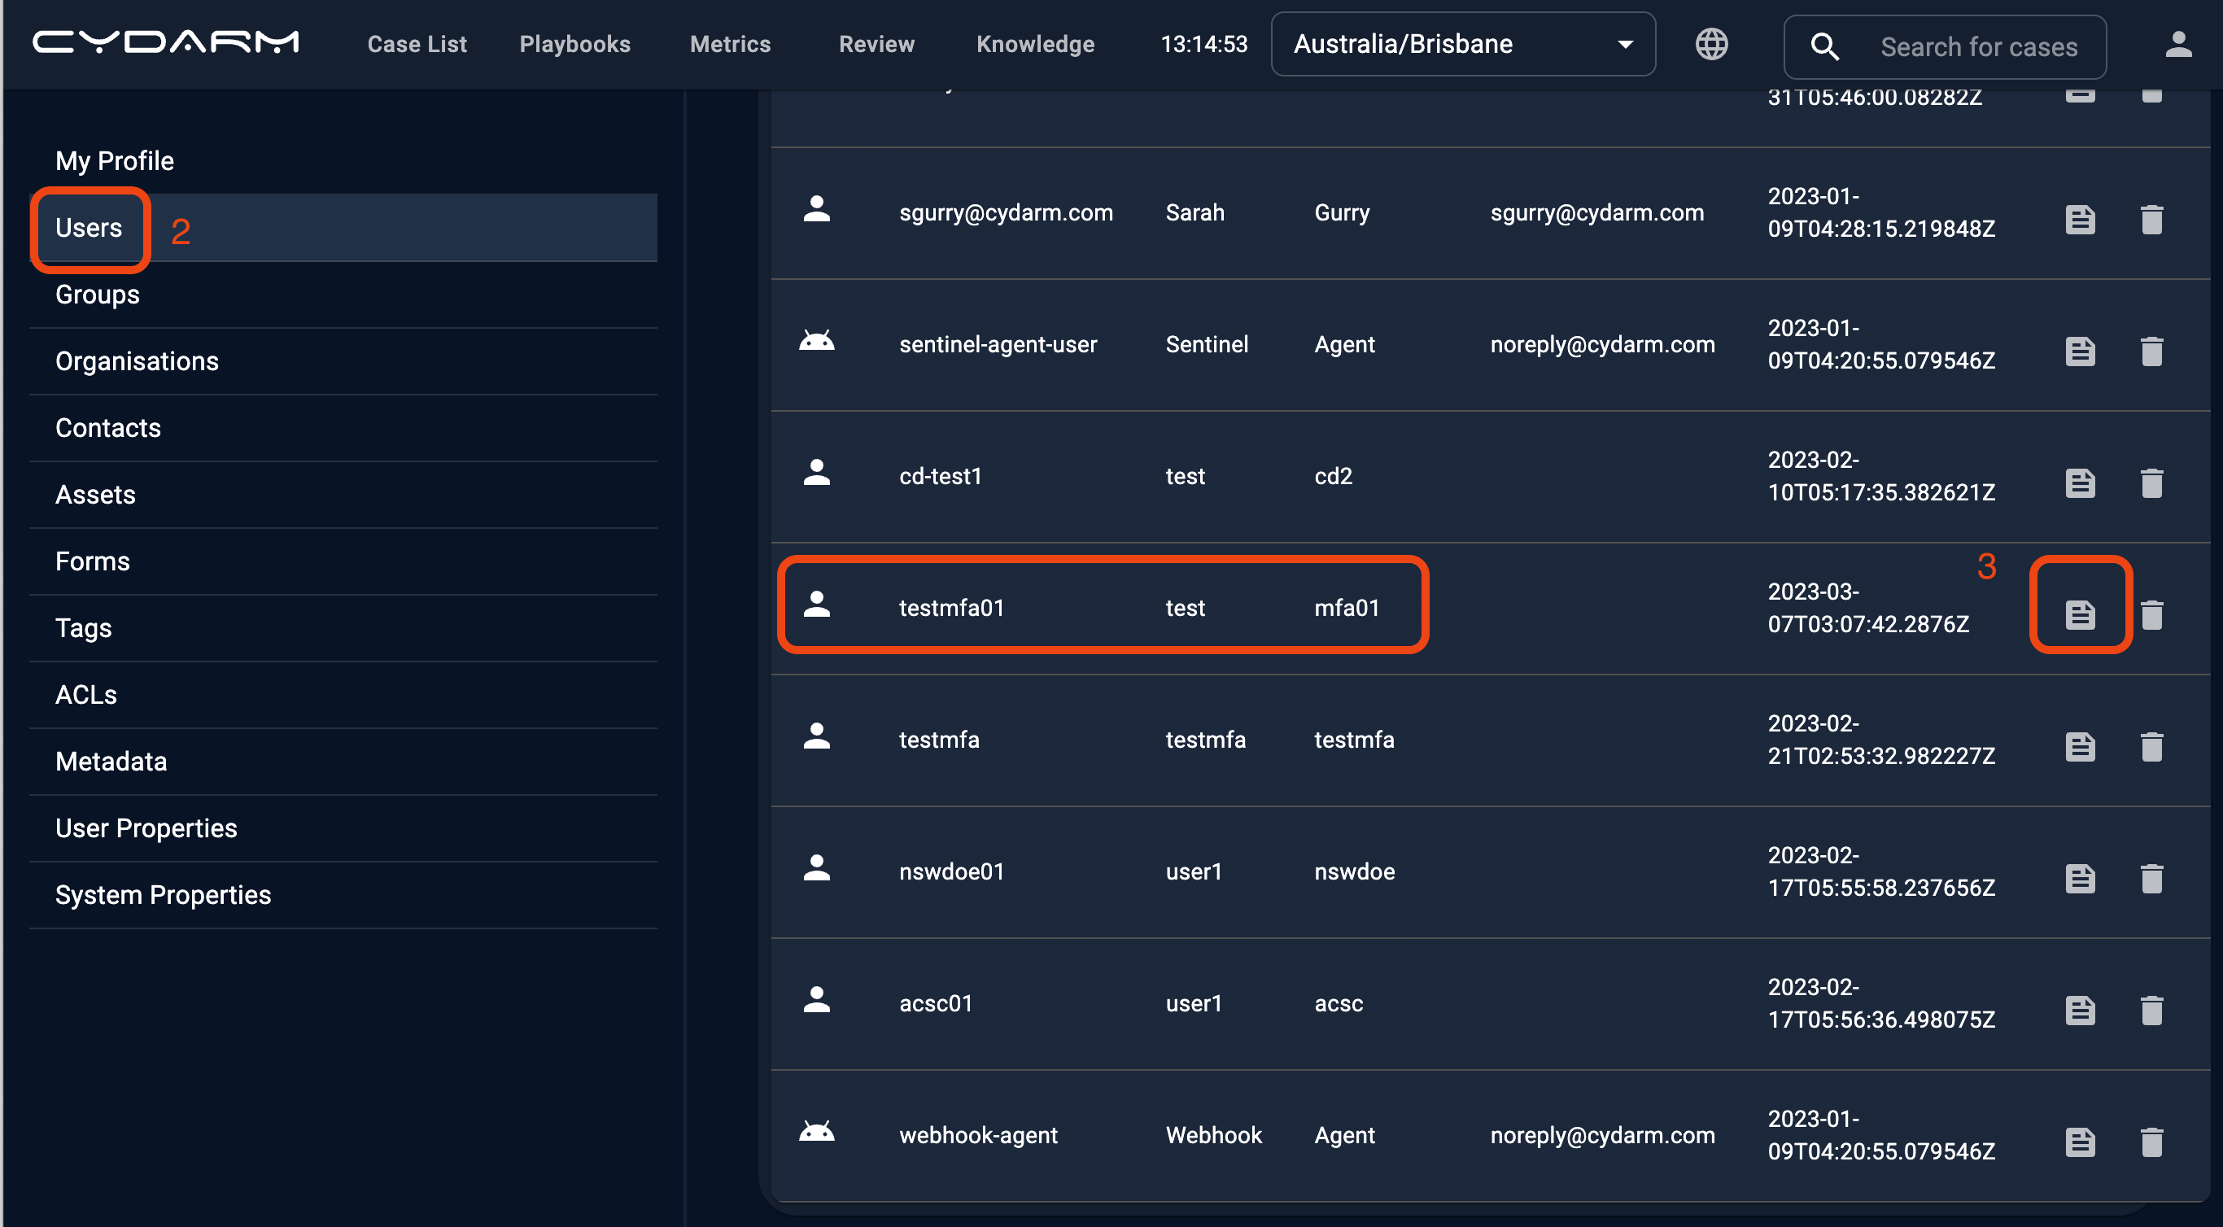The height and width of the screenshot is (1227, 2223).
Task: Delete the nswdoe01 user
Action: point(2151,879)
